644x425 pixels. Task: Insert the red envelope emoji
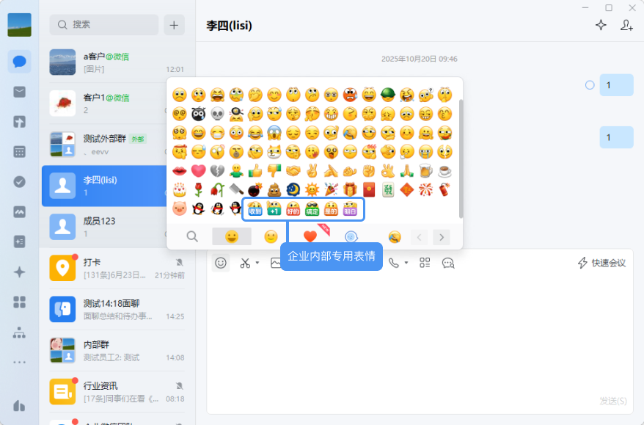click(x=369, y=189)
